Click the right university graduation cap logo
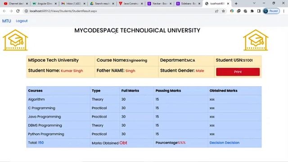 click(256, 40)
